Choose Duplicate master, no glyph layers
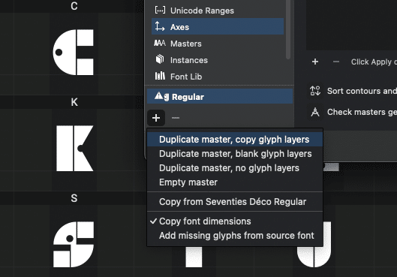This screenshot has height=277, width=397. pos(235,168)
